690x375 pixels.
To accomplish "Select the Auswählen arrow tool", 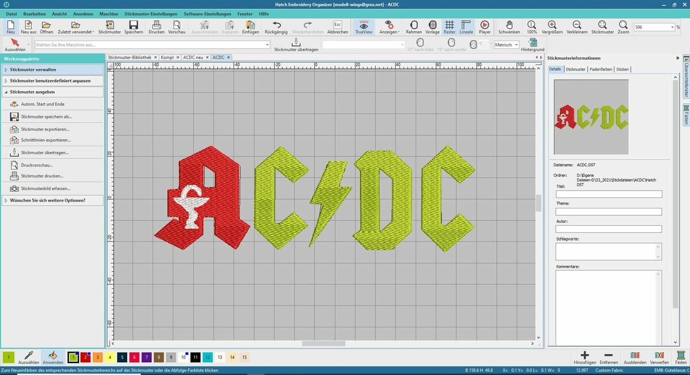I will (15, 45).
